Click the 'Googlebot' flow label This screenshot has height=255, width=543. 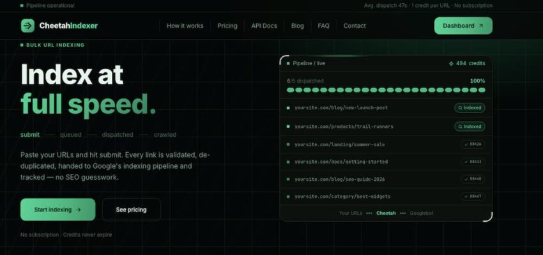(x=422, y=213)
